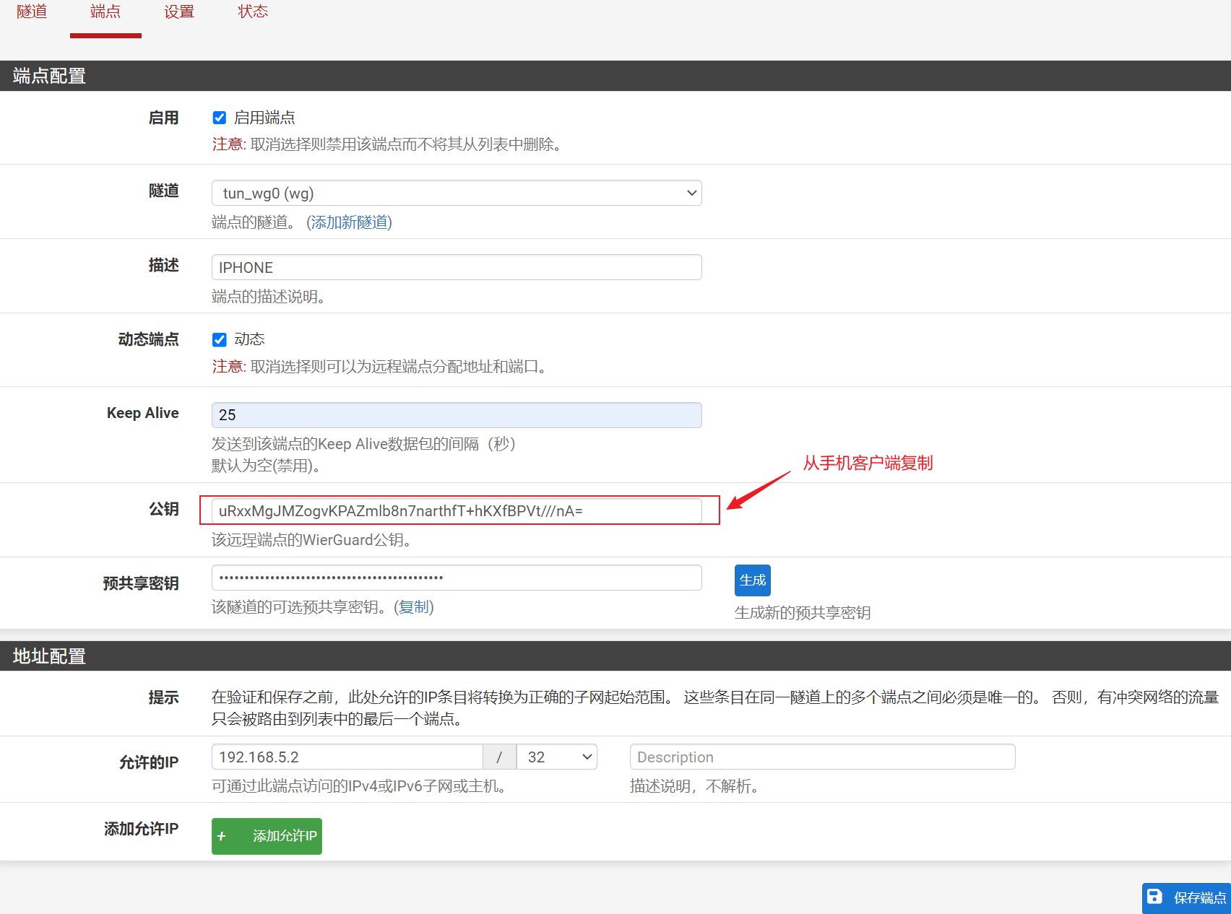Screen dimensions: 1231x914
Task: Click the 允许的IP address field 192.168.5.2
Action: 347,757
